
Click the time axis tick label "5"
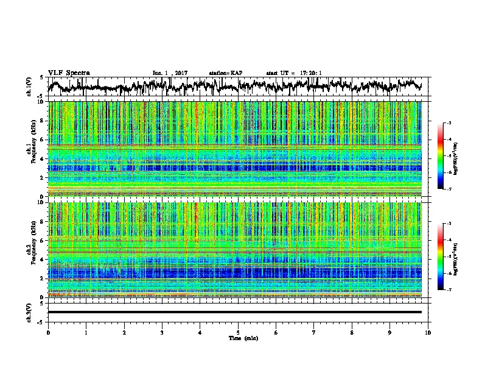pyautogui.click(x=238, y=333)
